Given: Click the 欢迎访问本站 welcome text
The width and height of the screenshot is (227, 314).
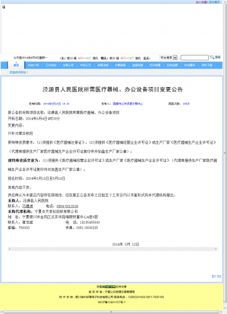Looking at the screenshot, I should (x=19, y=73).
